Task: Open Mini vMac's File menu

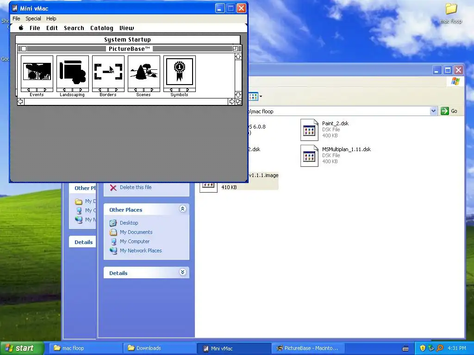Action: click(16, 18)
